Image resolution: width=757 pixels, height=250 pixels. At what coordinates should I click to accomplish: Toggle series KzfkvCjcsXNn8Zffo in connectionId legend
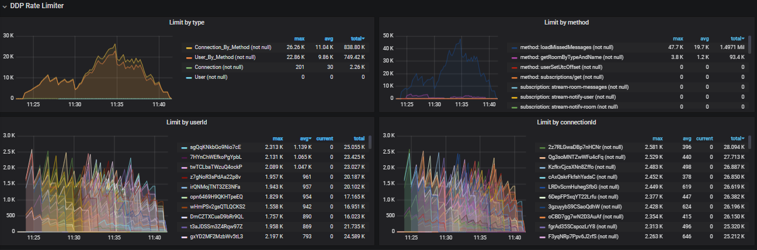coord(581,166)
